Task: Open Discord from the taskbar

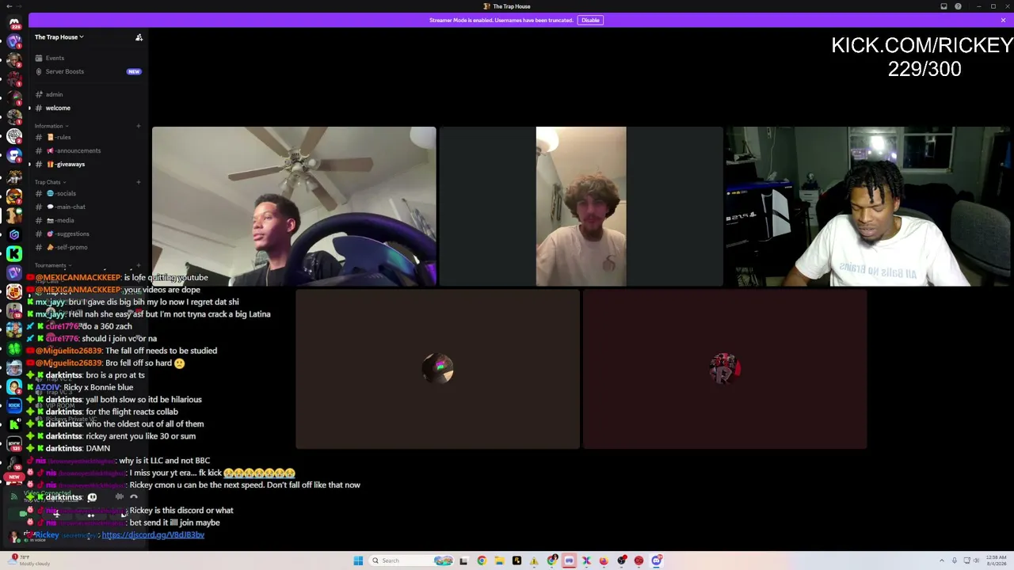Action: click(657, 560)
